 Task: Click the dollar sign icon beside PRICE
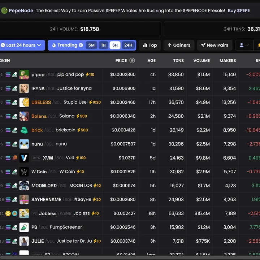(132, 61)
